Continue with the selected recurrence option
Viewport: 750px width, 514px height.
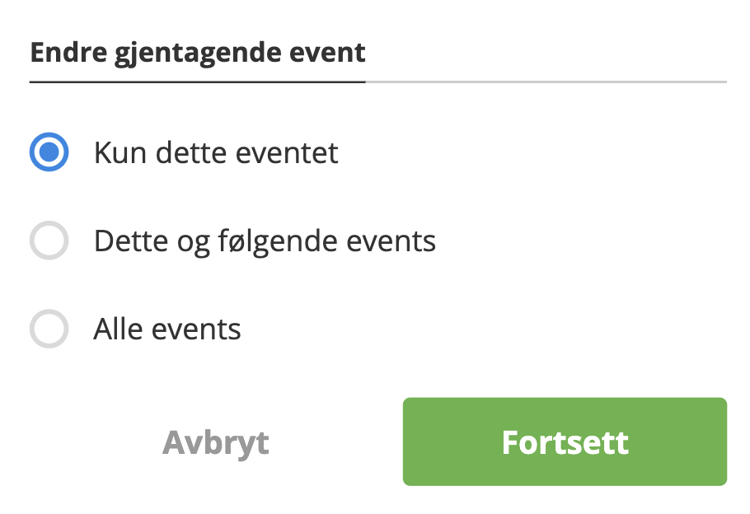pos(565,442)
